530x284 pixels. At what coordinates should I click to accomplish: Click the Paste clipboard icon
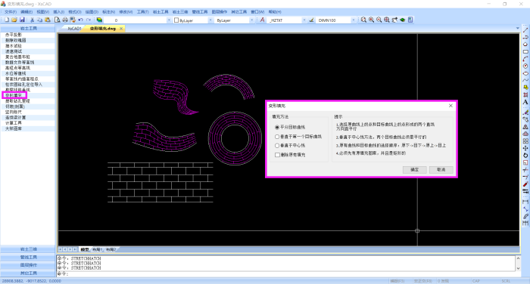click(x=47, y=20)
